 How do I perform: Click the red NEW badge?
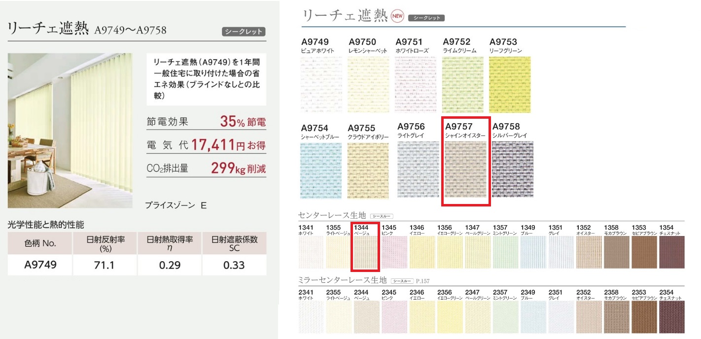pos(397,16)
